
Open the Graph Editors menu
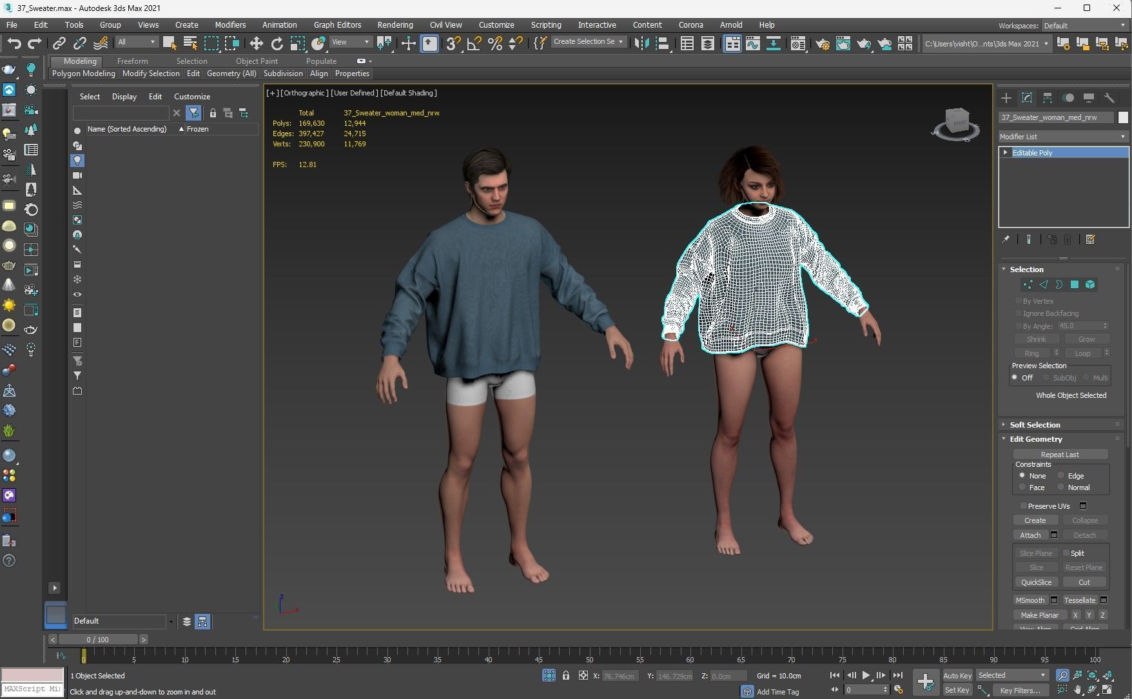(x=337, y=25)
